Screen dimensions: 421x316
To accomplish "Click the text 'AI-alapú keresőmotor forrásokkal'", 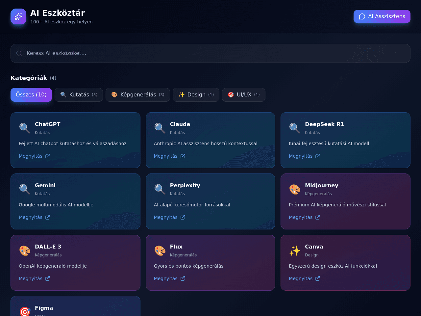I will (192, 205).
